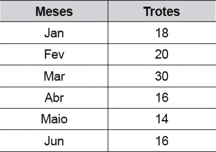Select the Fev month cell

pos(54,54)
